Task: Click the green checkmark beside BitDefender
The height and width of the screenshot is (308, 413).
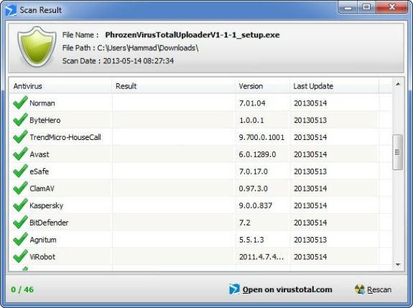Action: coord(20,223)
